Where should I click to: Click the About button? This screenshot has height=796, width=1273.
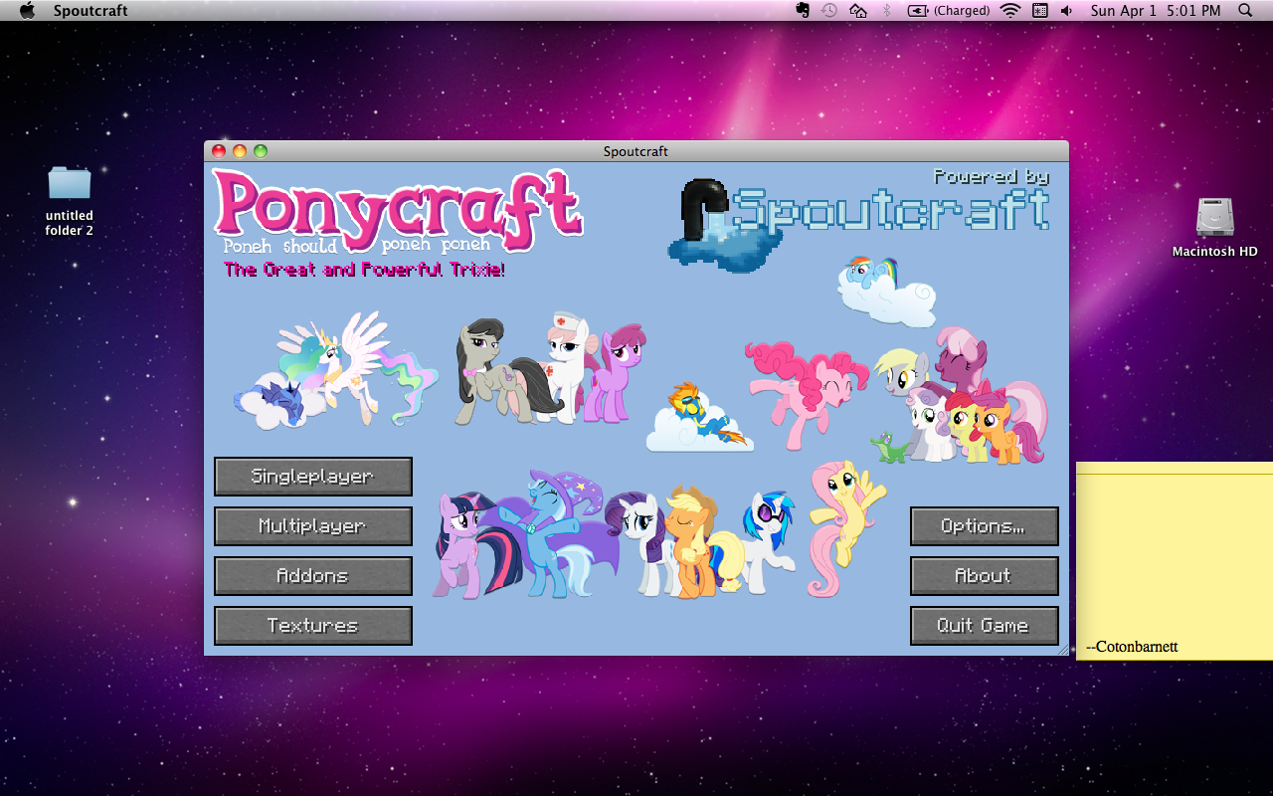click(985, 576)
